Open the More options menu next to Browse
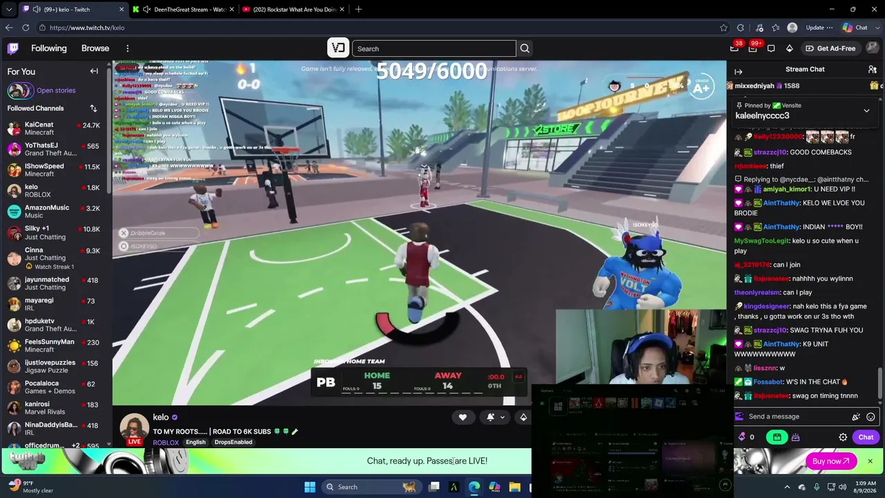This screenshot has width=885, height=498. coord(127,48)
